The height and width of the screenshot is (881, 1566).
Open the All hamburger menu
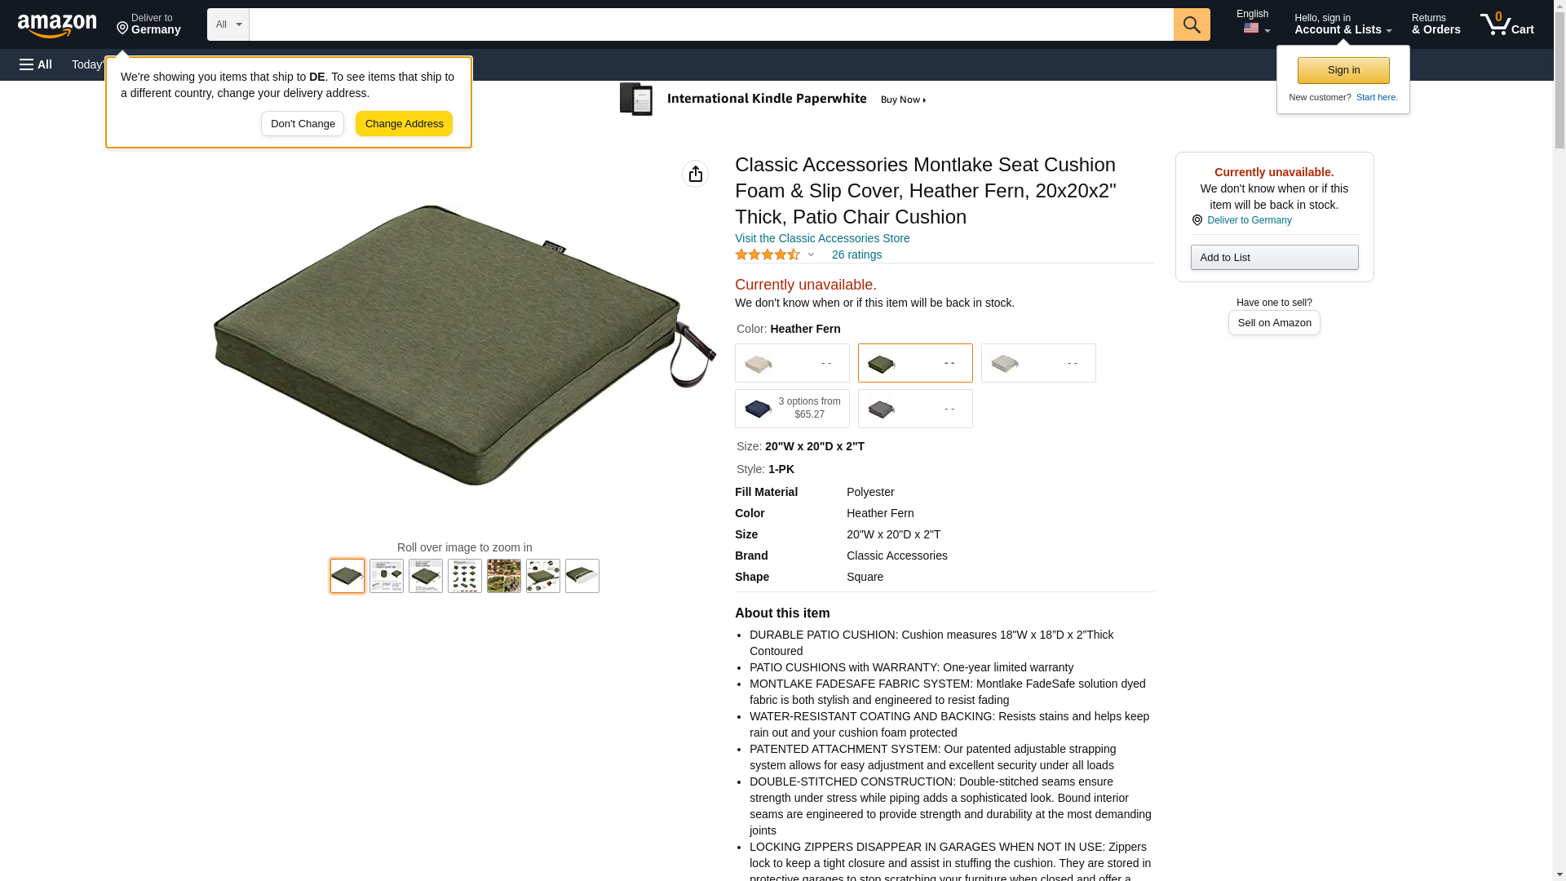[36, 64]
